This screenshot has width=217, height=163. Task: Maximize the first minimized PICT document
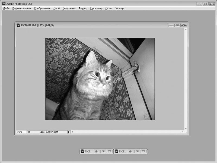tap(103, 151)
